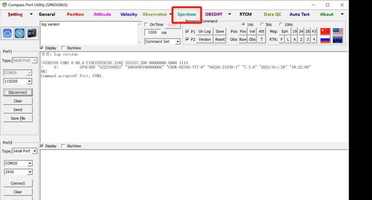
Task: Click the RTK F button
Action: click(281, 39)
